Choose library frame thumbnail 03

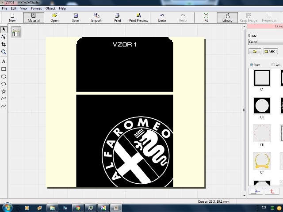(262, 106)
